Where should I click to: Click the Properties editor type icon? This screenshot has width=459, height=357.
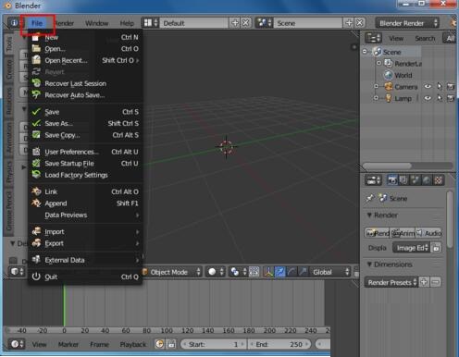click(374, 180)
